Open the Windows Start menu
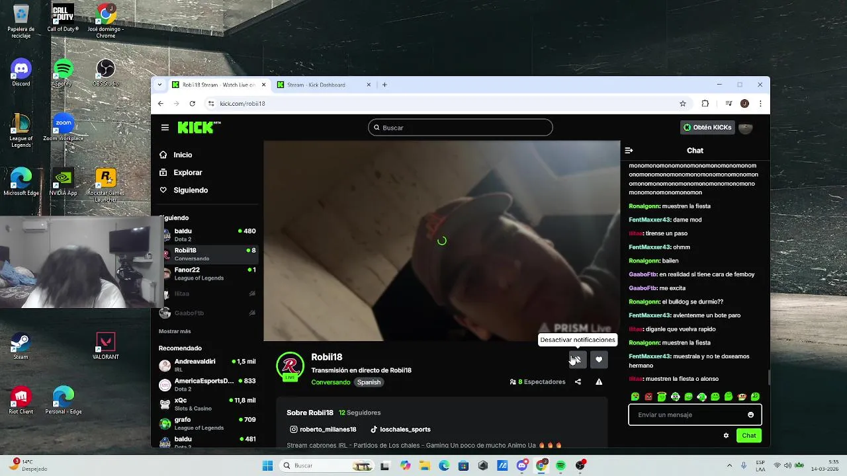 click(267, 466)
